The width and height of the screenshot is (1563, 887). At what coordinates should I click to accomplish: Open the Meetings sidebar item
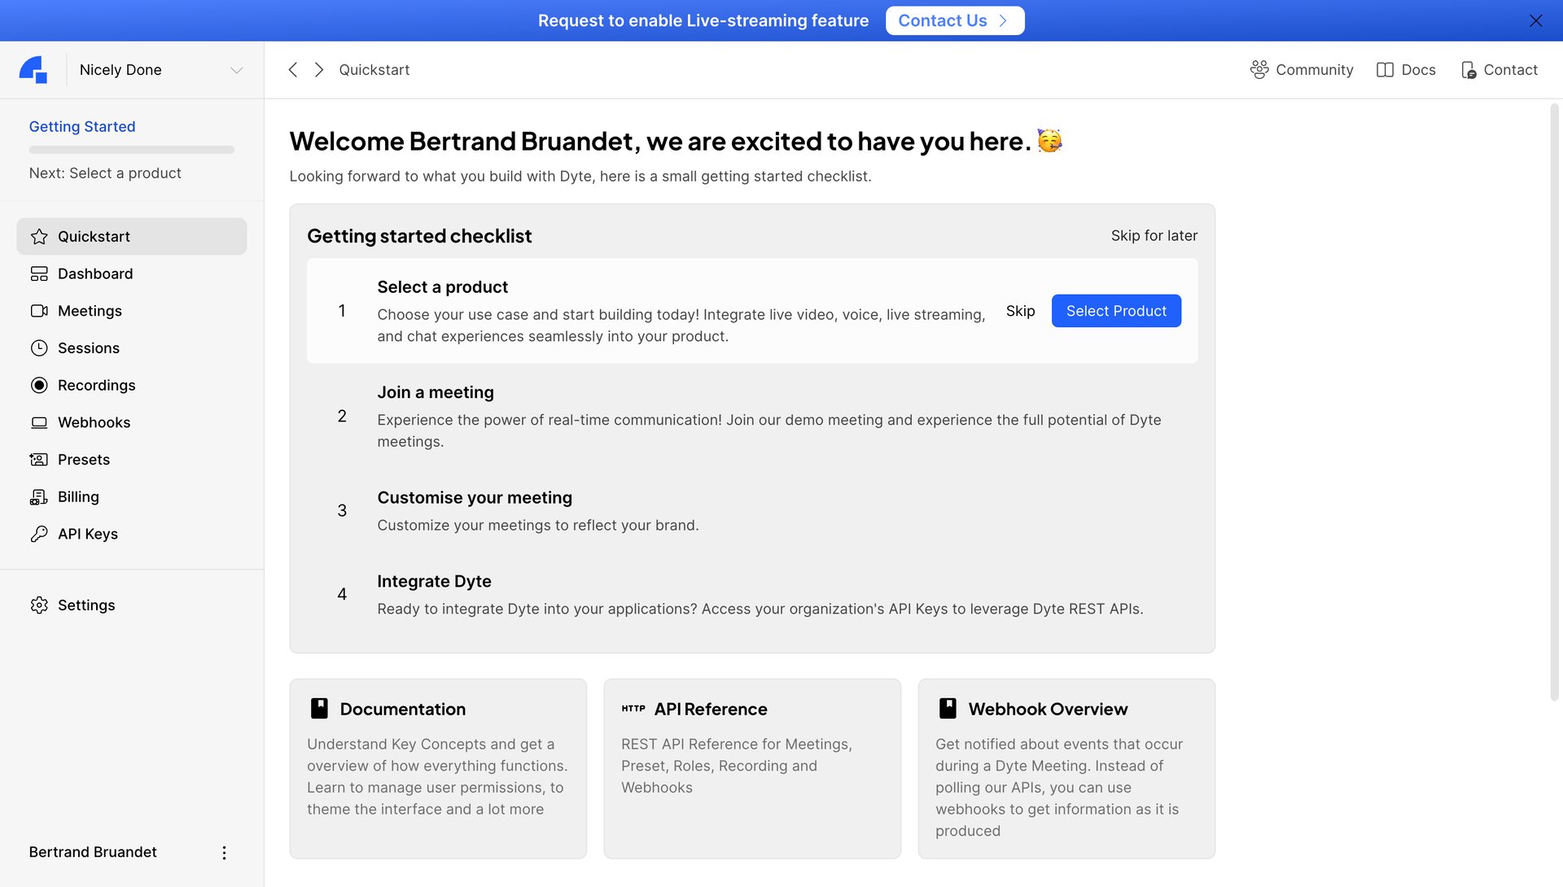click(x=90, y=311)
